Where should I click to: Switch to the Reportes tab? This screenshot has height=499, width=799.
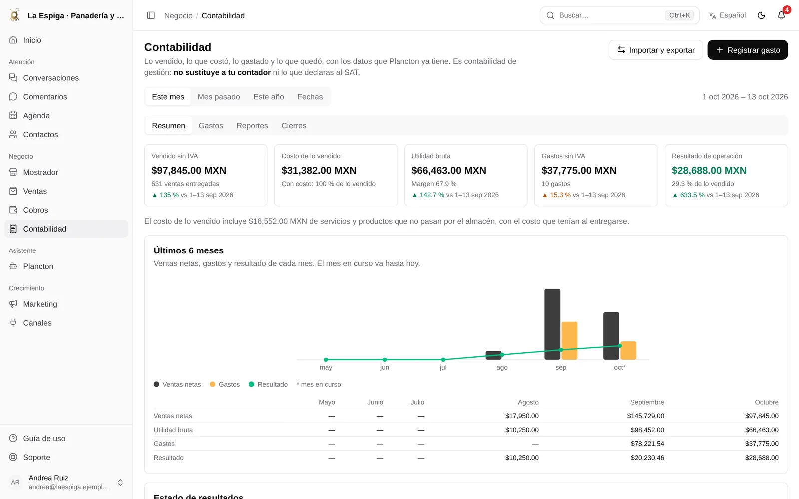point(252,126)
